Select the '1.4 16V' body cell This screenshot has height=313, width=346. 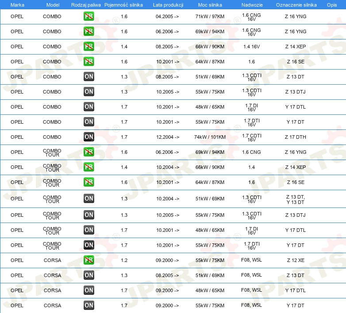(252, 47)
